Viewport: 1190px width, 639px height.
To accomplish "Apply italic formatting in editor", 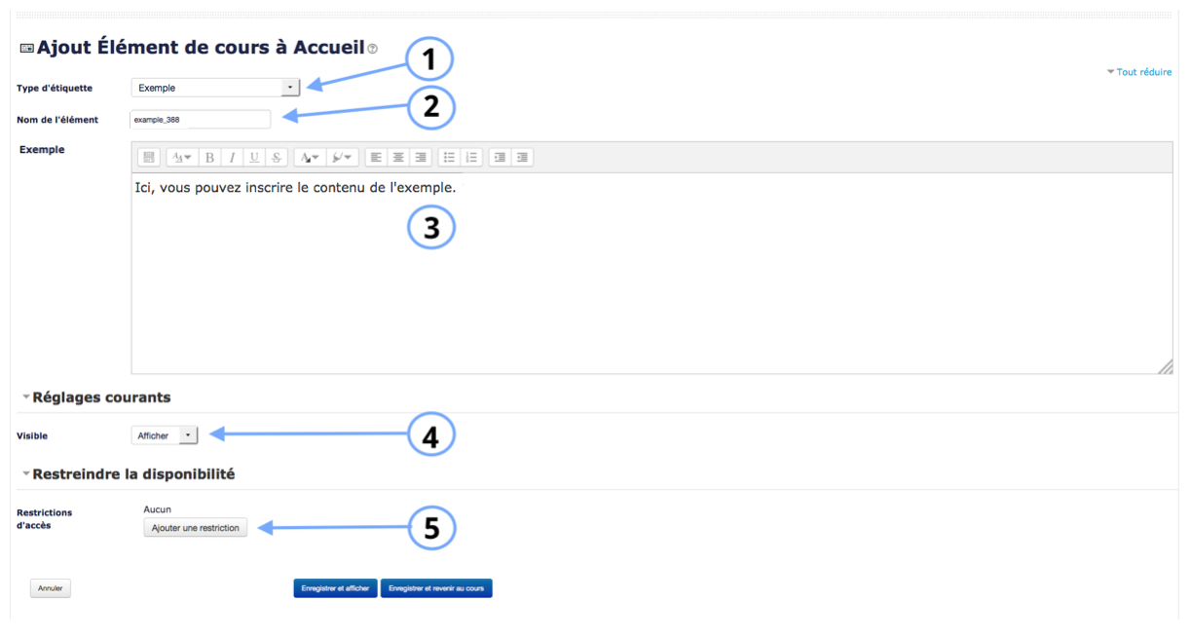I will (x=232, y=157).
